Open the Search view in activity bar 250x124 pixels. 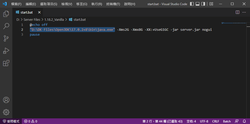click(6, 26)
